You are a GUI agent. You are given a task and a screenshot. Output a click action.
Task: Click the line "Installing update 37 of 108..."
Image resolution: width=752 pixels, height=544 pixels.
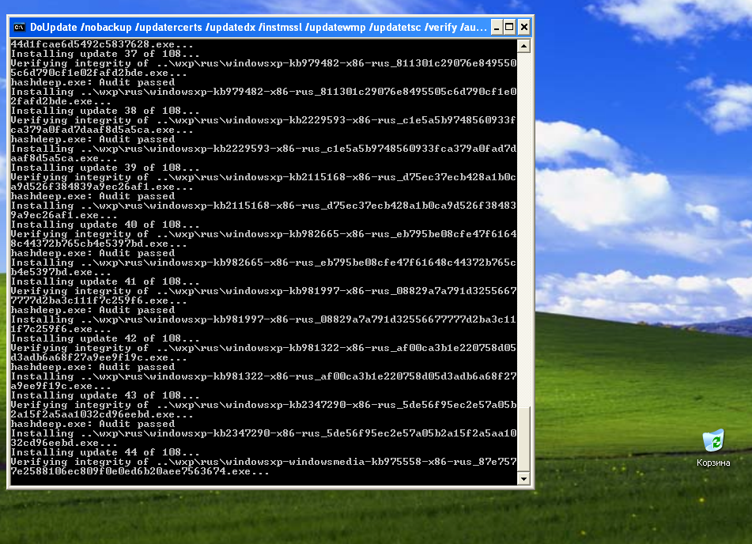click(x=105, y=54)
